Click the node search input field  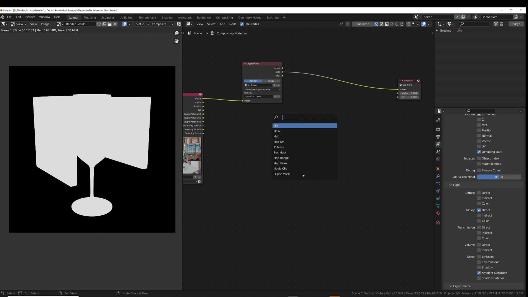point(305,117)
